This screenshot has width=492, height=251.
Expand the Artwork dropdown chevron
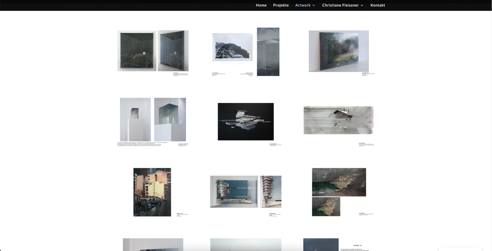tap(314, 5)
